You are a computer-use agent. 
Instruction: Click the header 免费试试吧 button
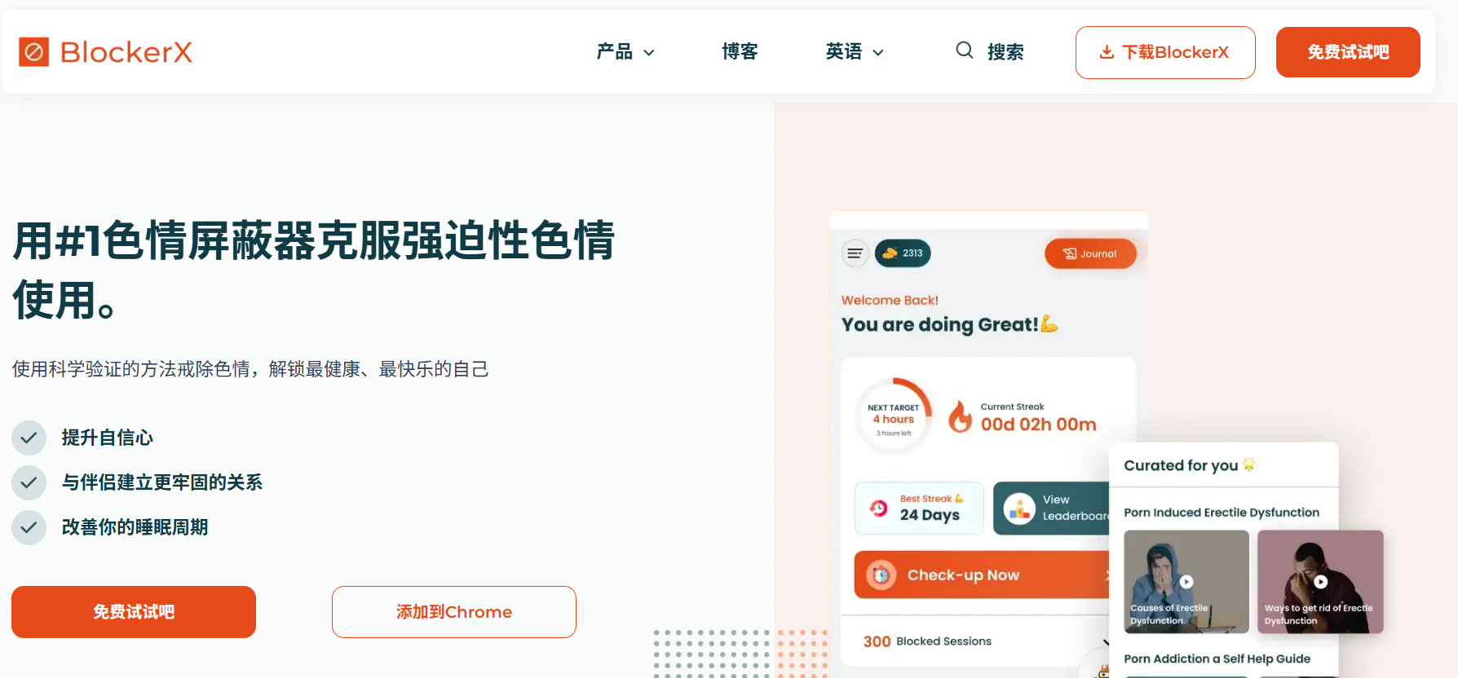pos(1348,52)
